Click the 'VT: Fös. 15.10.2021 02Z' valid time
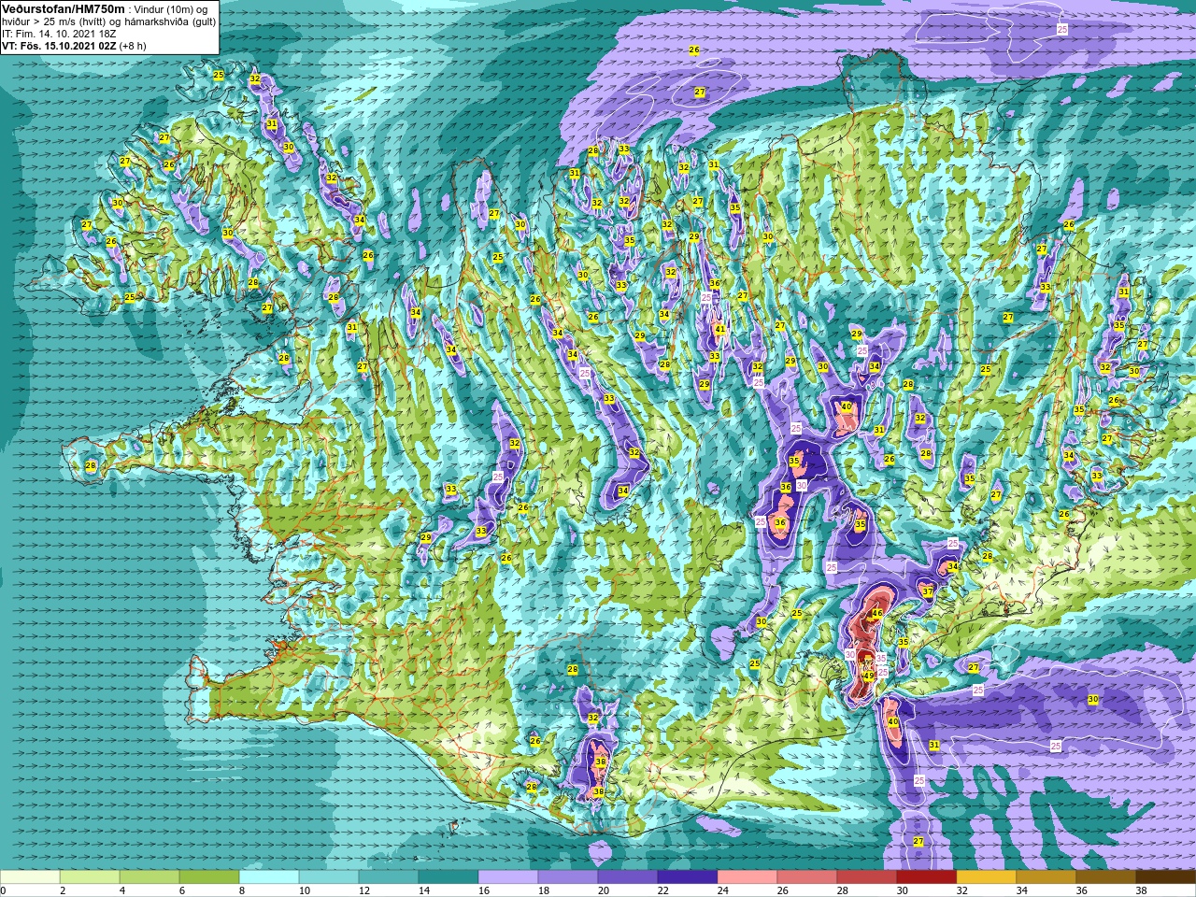 tap(59, 45)
